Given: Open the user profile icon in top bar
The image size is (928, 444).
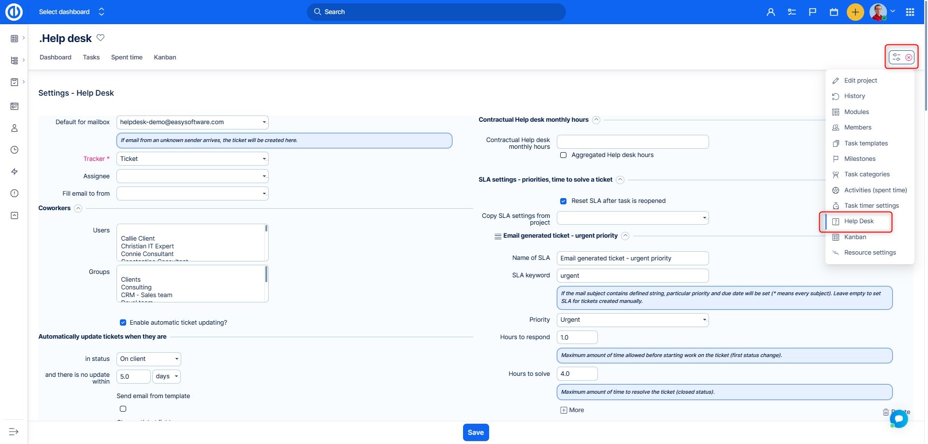Looking at the screenshot, I should tap(770, 12).
